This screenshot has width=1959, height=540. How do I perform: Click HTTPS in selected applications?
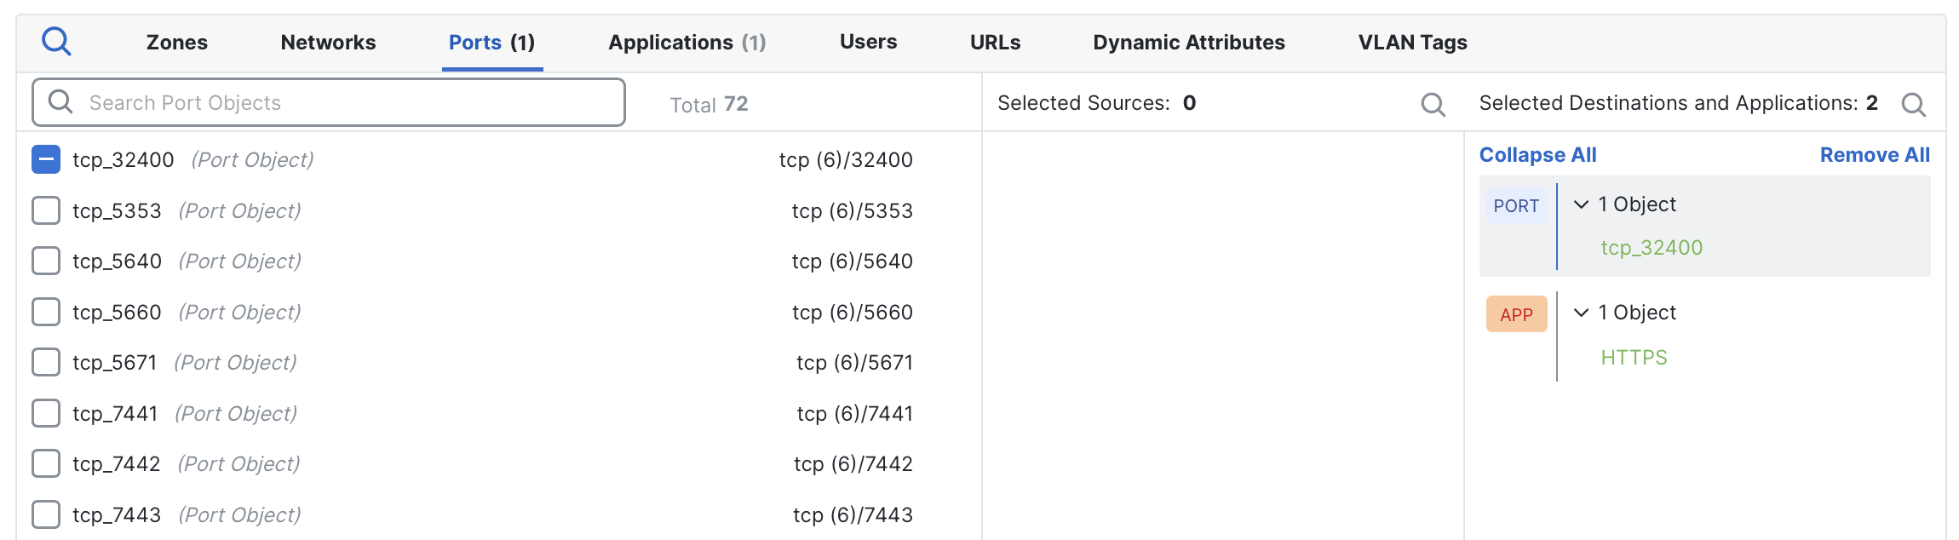[x=1634, y=358]
